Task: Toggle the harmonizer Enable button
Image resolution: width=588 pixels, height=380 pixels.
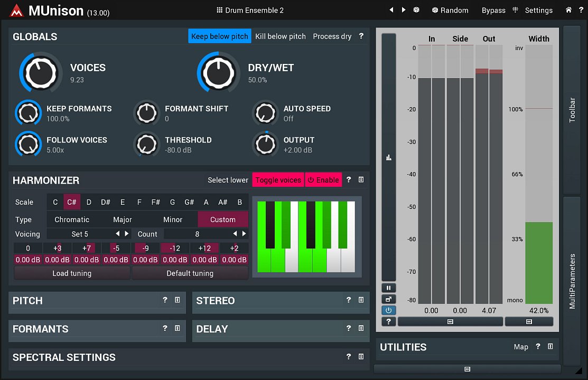Action: [x=323, y=180]
